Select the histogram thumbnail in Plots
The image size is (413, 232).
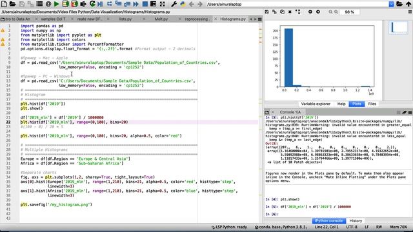[x=398, y=28]
